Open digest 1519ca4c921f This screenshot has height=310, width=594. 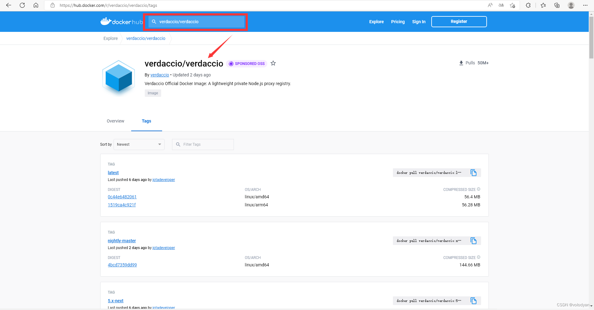tap(122, 205)
